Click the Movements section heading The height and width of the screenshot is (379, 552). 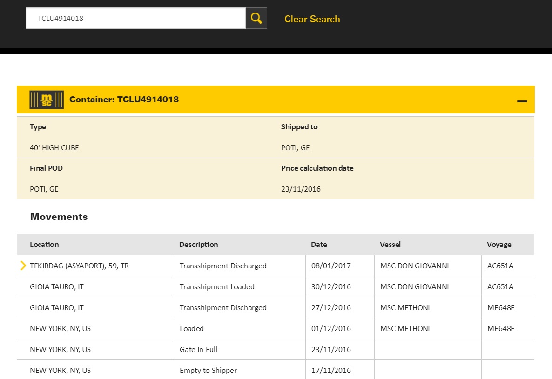(x=59, y=217)
